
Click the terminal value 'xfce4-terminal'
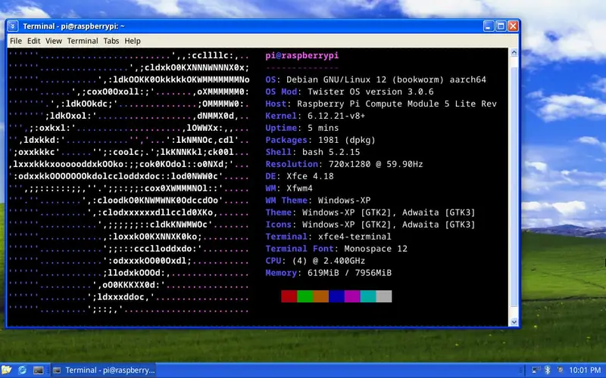pyautogui.click(x=355, y=237)
